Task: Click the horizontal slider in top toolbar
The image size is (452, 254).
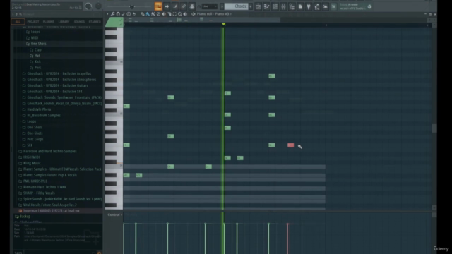Action: tap(132, 6)
